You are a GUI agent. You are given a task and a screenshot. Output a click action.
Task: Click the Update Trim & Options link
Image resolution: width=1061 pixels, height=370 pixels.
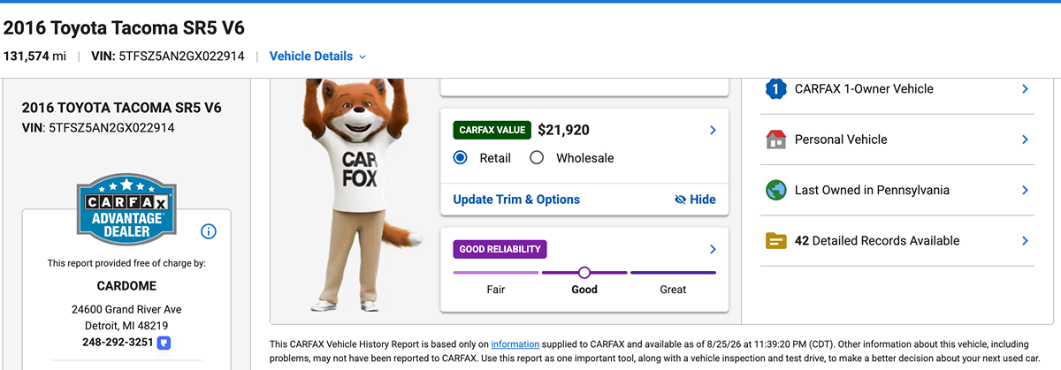(516, 200)
